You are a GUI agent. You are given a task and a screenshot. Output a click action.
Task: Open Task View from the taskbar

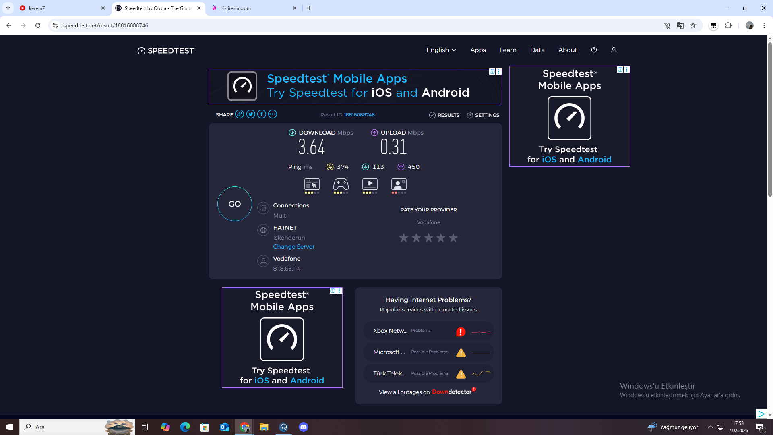[x=145, y=427]
